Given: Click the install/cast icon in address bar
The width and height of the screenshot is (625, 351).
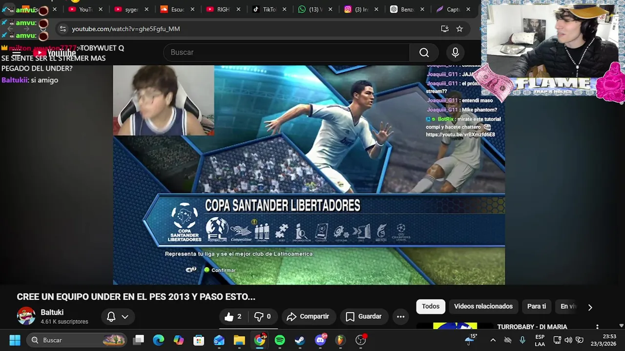Looking at the screenshot, I should (444, 29).
